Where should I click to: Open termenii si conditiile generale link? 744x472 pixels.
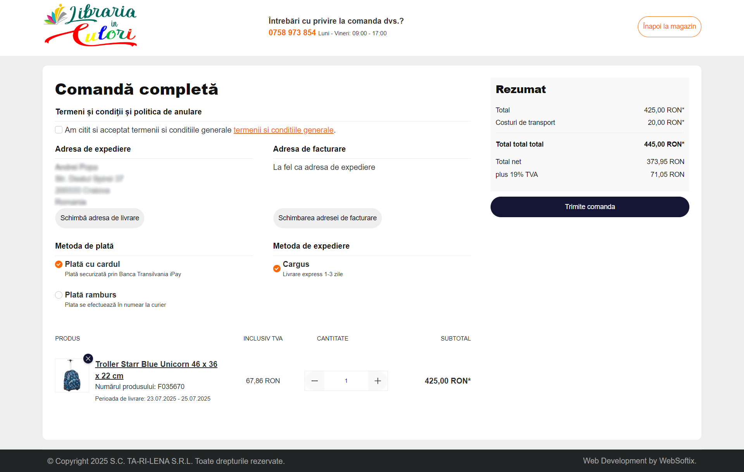click(283, 130)
